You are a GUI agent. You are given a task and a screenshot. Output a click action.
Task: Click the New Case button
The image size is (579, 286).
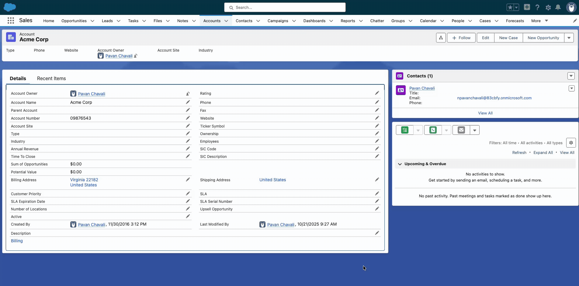pos(508,38)
